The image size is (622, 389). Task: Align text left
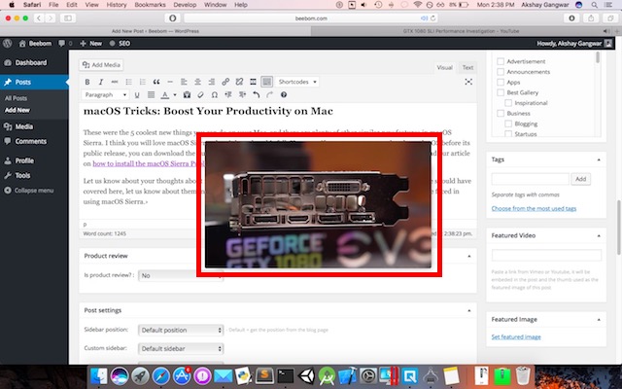point(184,82)
